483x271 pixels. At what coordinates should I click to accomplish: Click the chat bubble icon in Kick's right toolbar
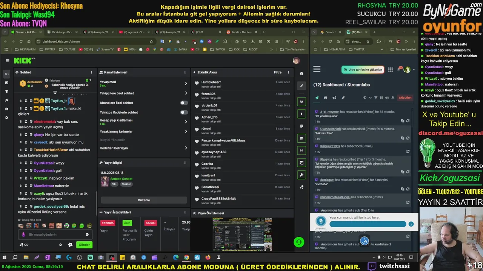coord(301,138)
